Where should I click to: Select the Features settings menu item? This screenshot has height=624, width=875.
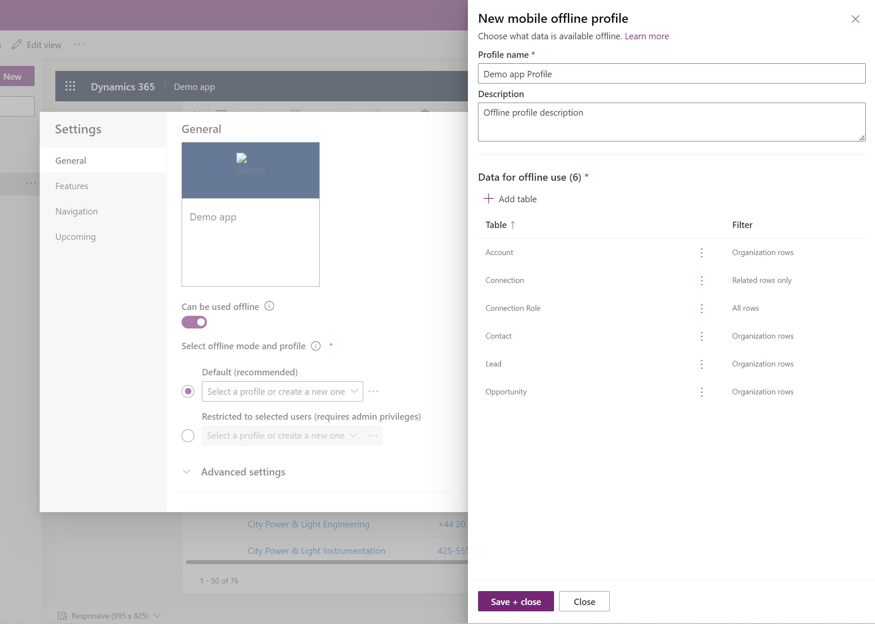[71, 186]
